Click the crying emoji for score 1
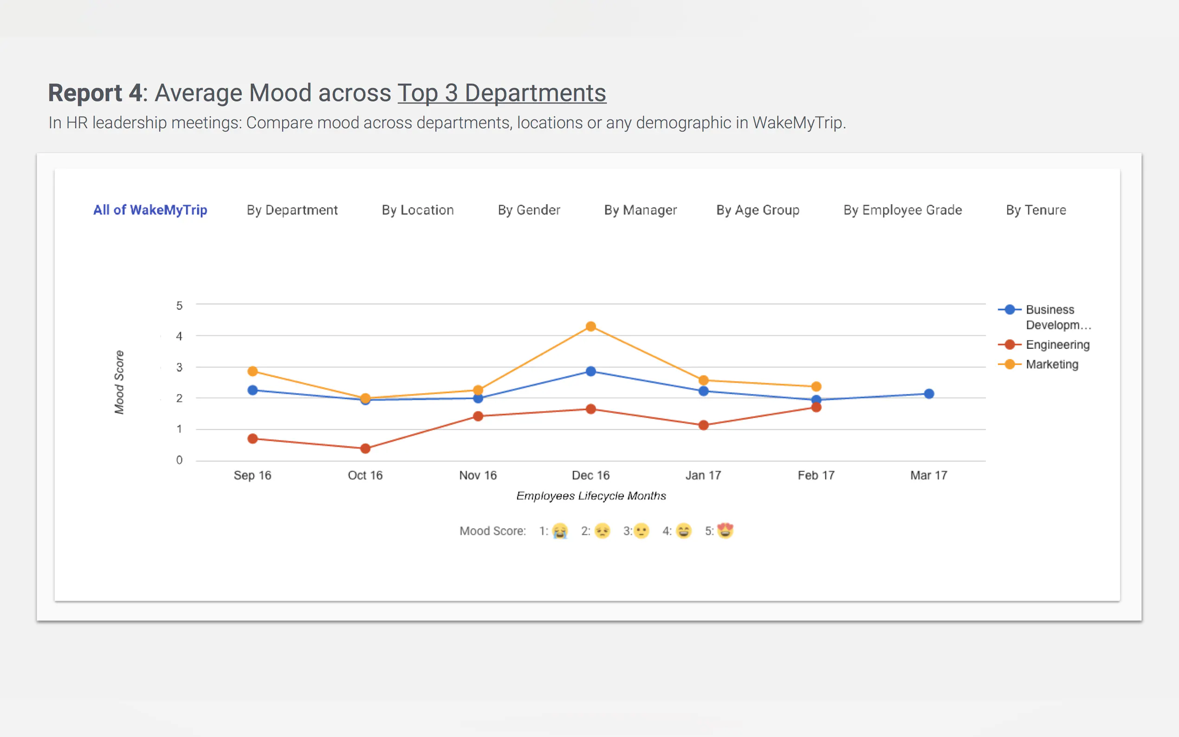1179x737 pixels. tap(560, 531)
